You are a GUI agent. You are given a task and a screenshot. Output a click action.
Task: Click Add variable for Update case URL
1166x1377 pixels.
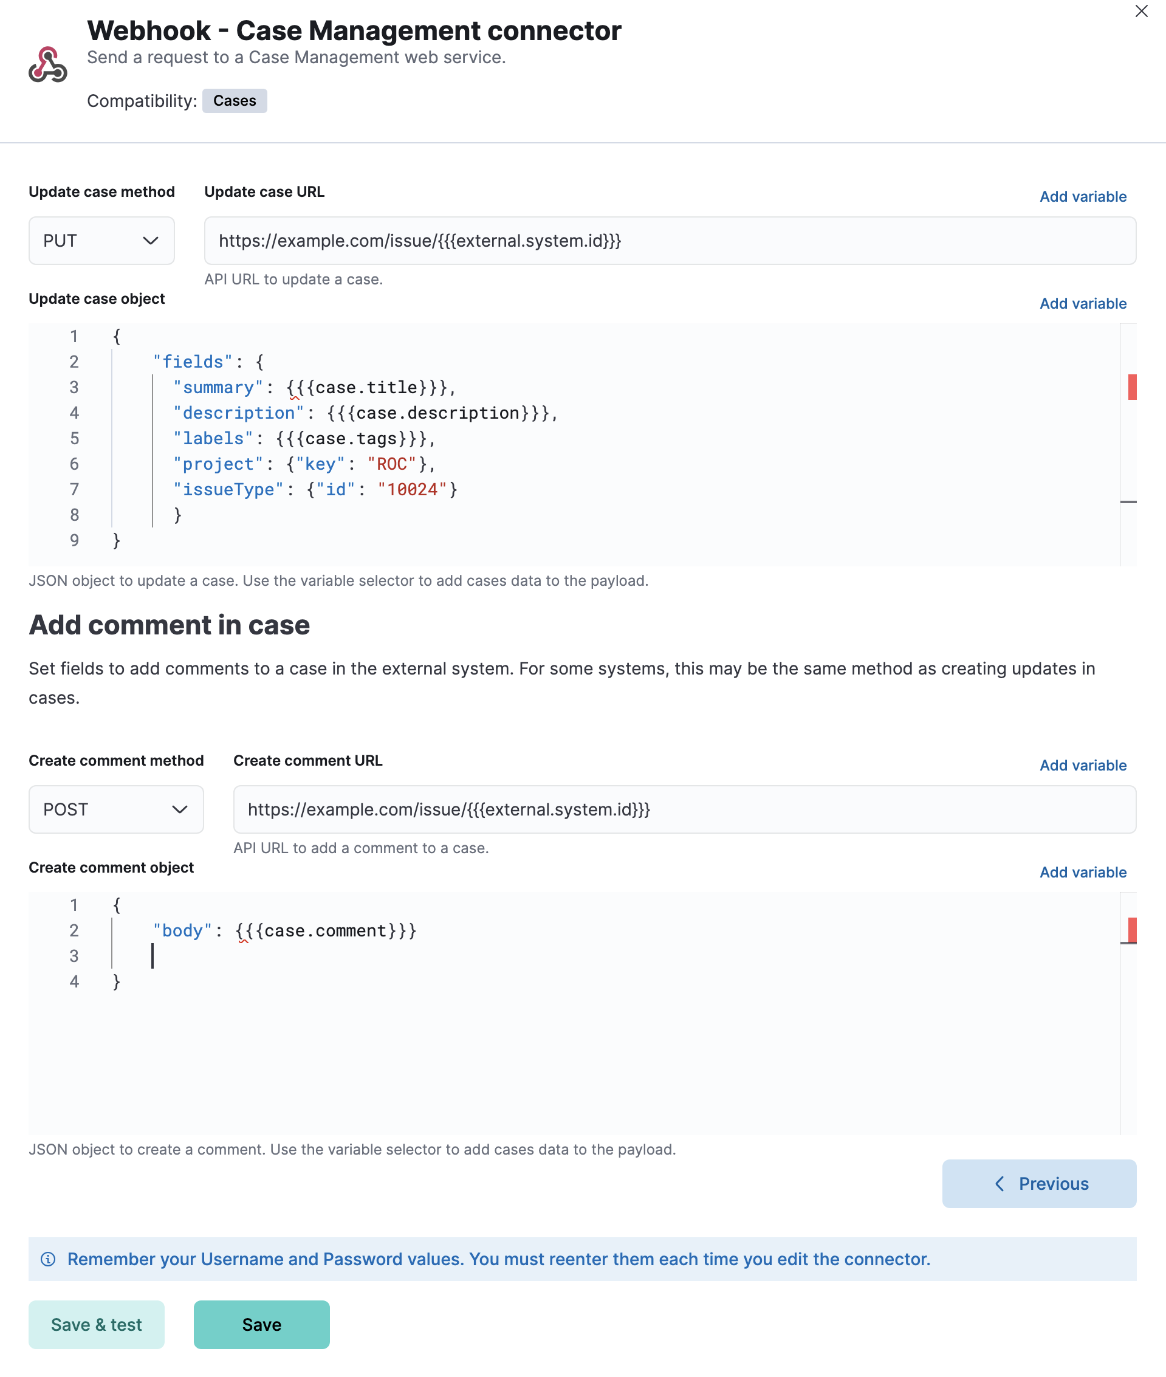coord(1083,196)
